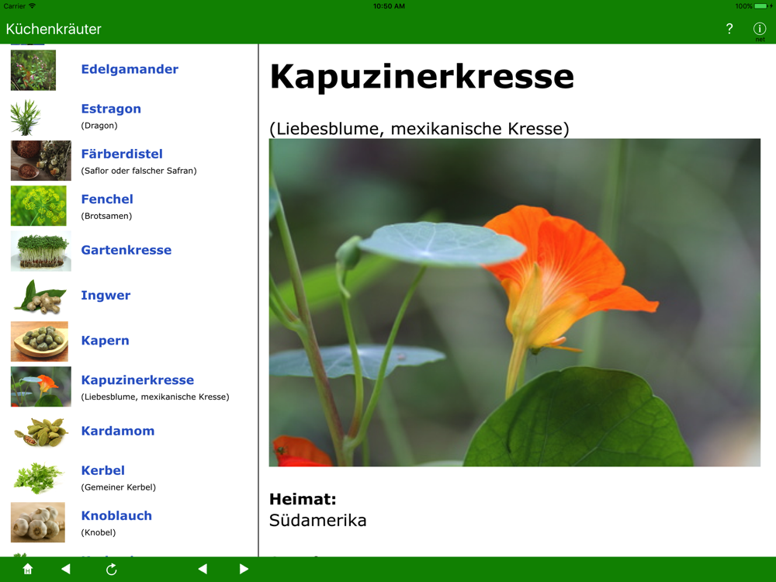Image resolution: width=776 pixels, height=582 pixels.
Task: Choose the Fenchel thumbnail in the list
Action: coord(40,206)
